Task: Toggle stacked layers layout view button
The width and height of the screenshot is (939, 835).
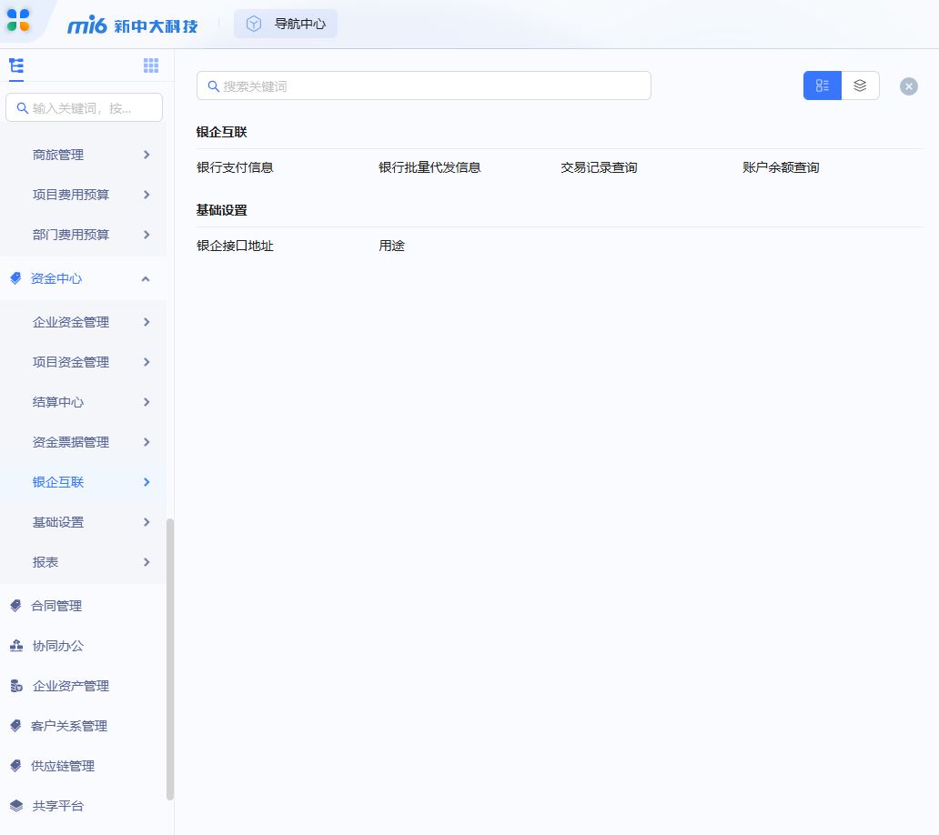Action: (x=860, y=86)
